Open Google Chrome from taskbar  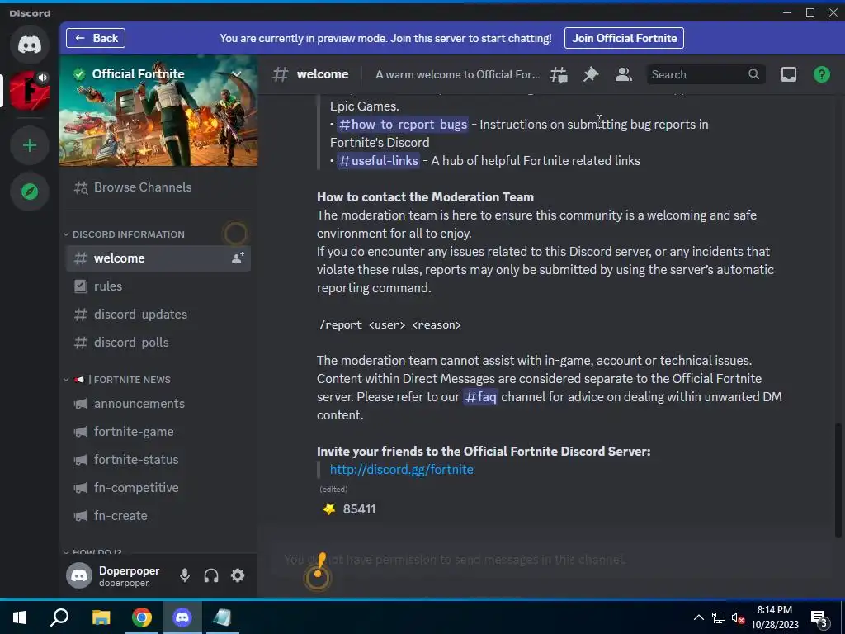(142, 617)
